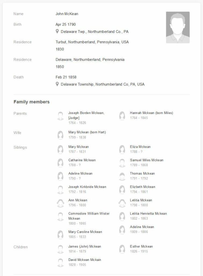
Task: Open Mary Mckean (born Hart) link
Action: point(87,132)
